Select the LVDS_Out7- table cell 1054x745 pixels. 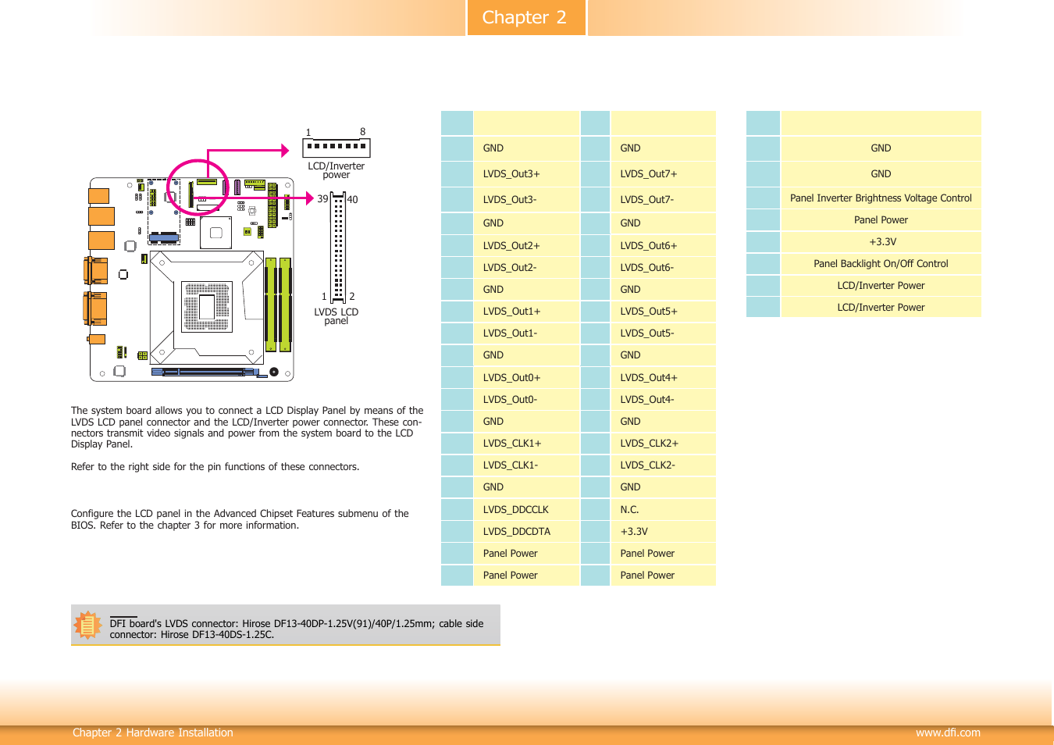point(664,200)
